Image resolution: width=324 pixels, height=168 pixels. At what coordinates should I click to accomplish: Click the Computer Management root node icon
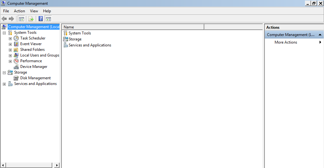(x=4, y=27)
